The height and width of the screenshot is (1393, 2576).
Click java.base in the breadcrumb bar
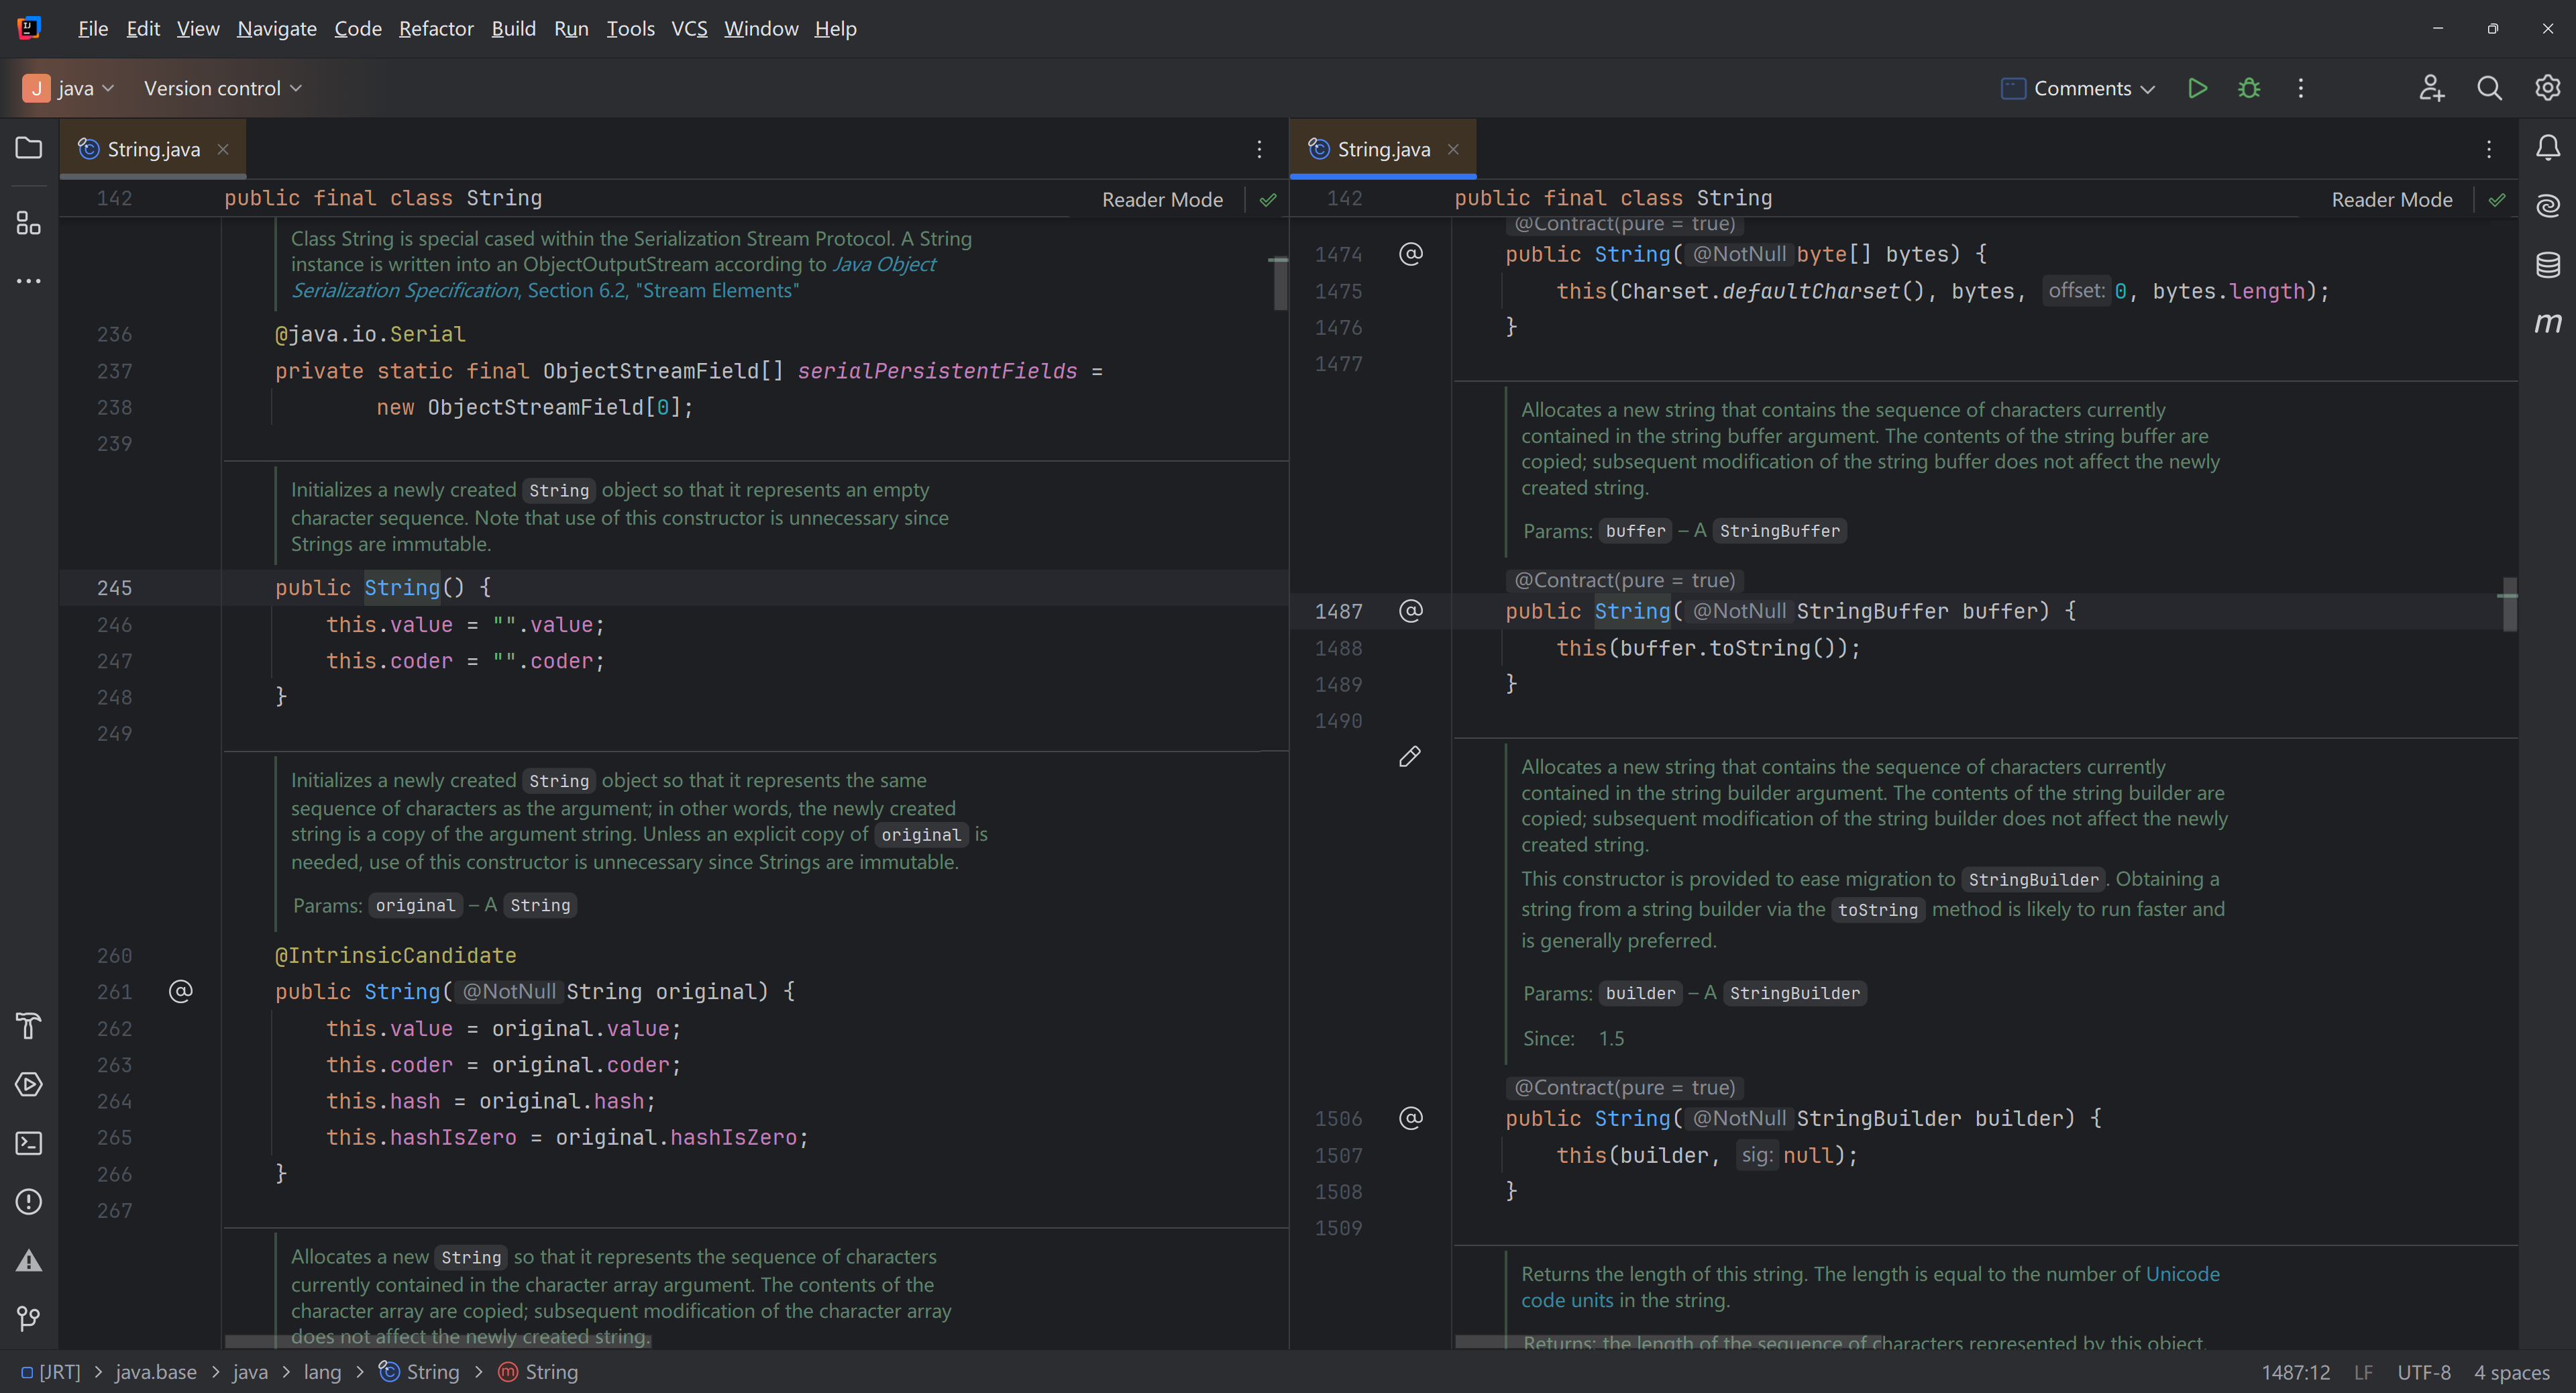[x=156, y=1372]
